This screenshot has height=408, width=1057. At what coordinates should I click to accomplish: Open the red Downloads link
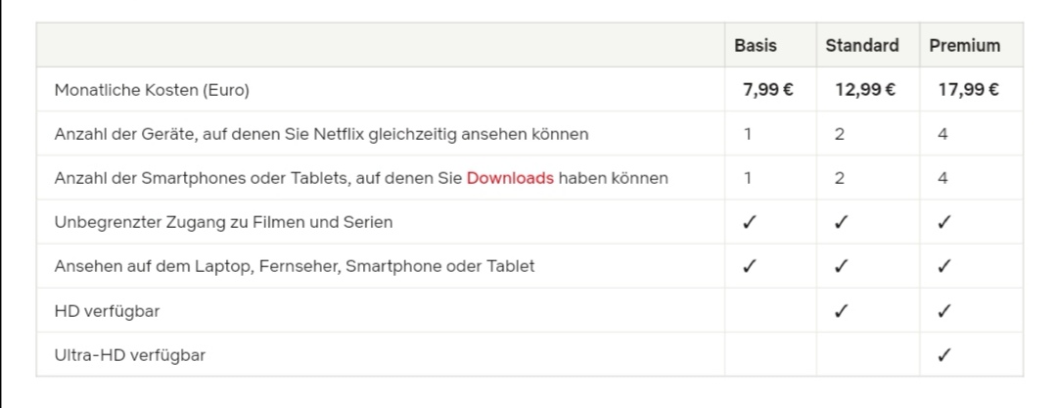(510, 178)
